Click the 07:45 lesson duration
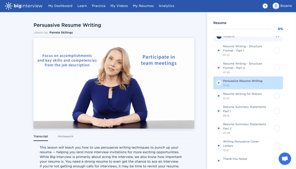 (226, 72)
